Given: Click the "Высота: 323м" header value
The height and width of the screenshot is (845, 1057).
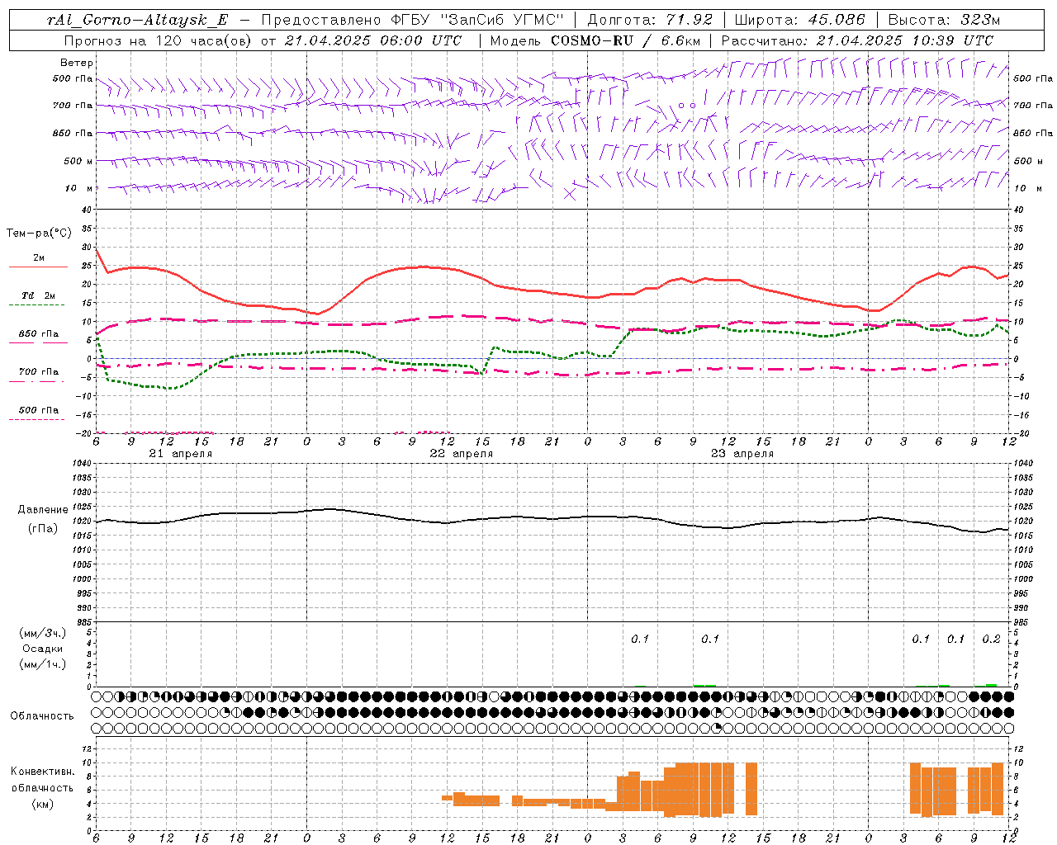Looking at the screenshot, I should coord(944,20).
